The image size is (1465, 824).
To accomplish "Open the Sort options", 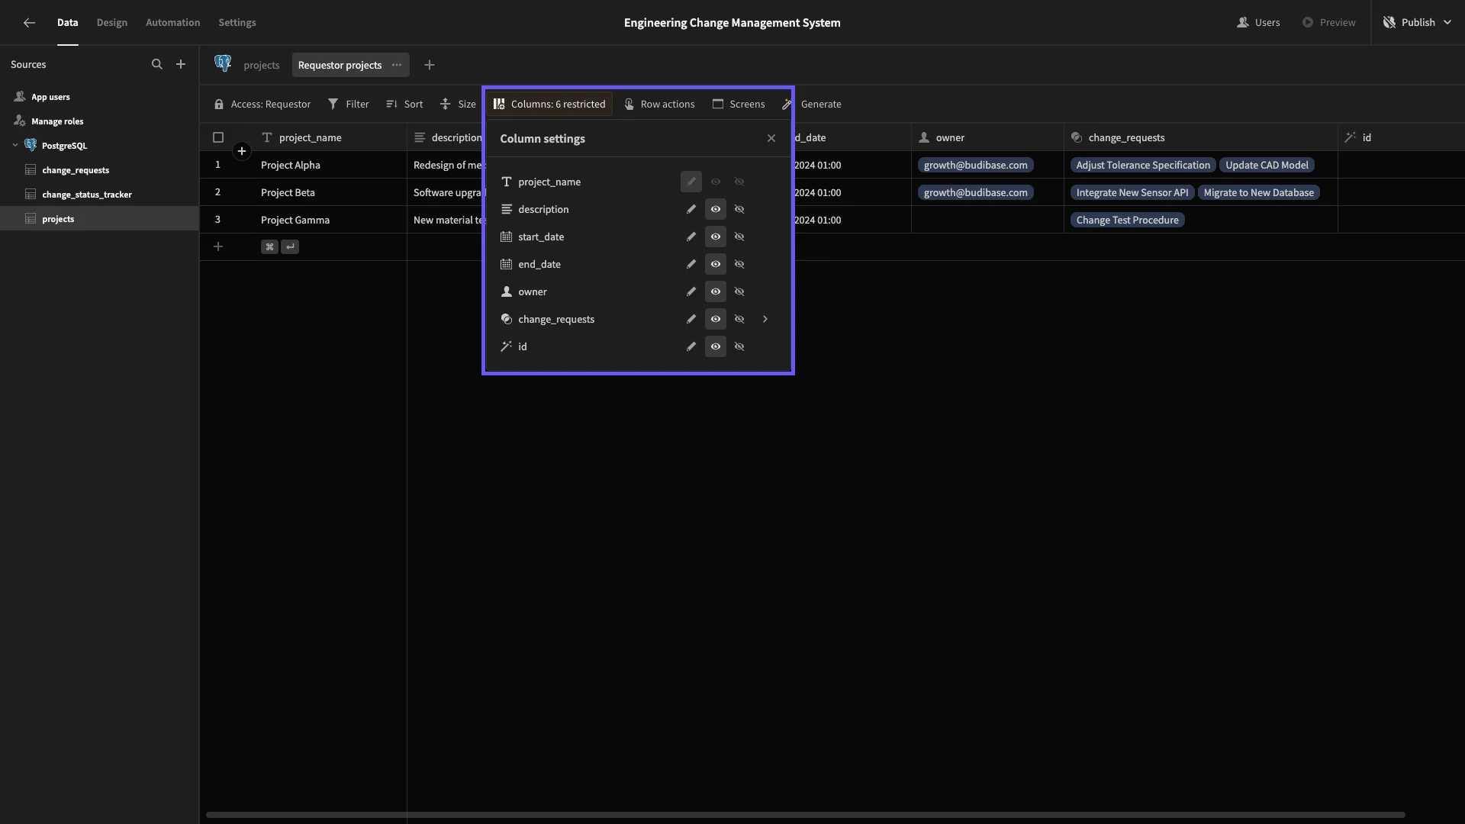I will click(404, 104).
